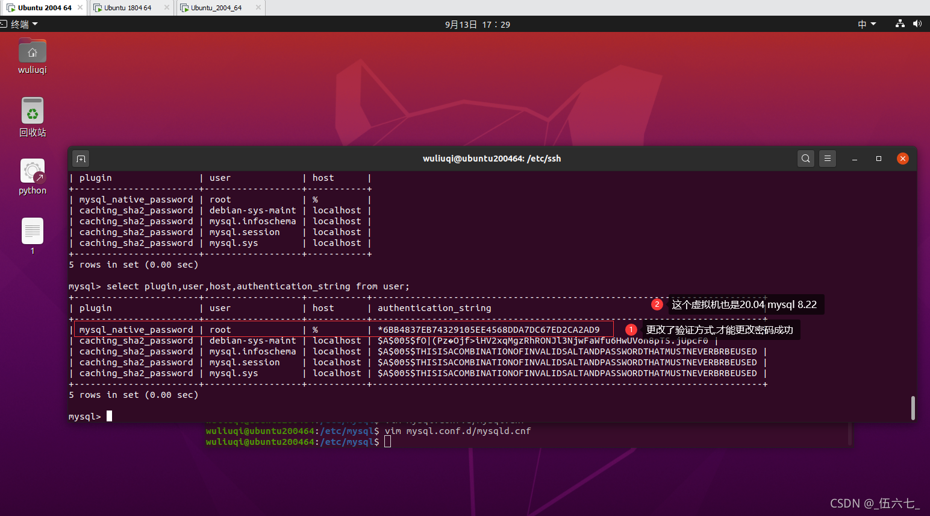Screen dimensions: 930x516
Task: Maximize the terminal window
Action: (879, 159)
